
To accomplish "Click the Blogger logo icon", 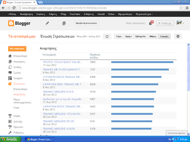I will (x=11, y=23).
